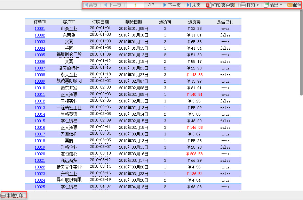Open order link 10020
This screenshot has width=303, height=200.
click(x=40, y=154)
